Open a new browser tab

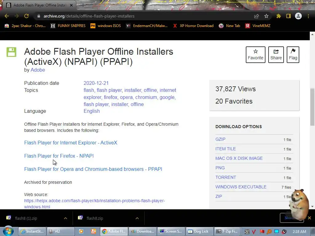[83, 5]
